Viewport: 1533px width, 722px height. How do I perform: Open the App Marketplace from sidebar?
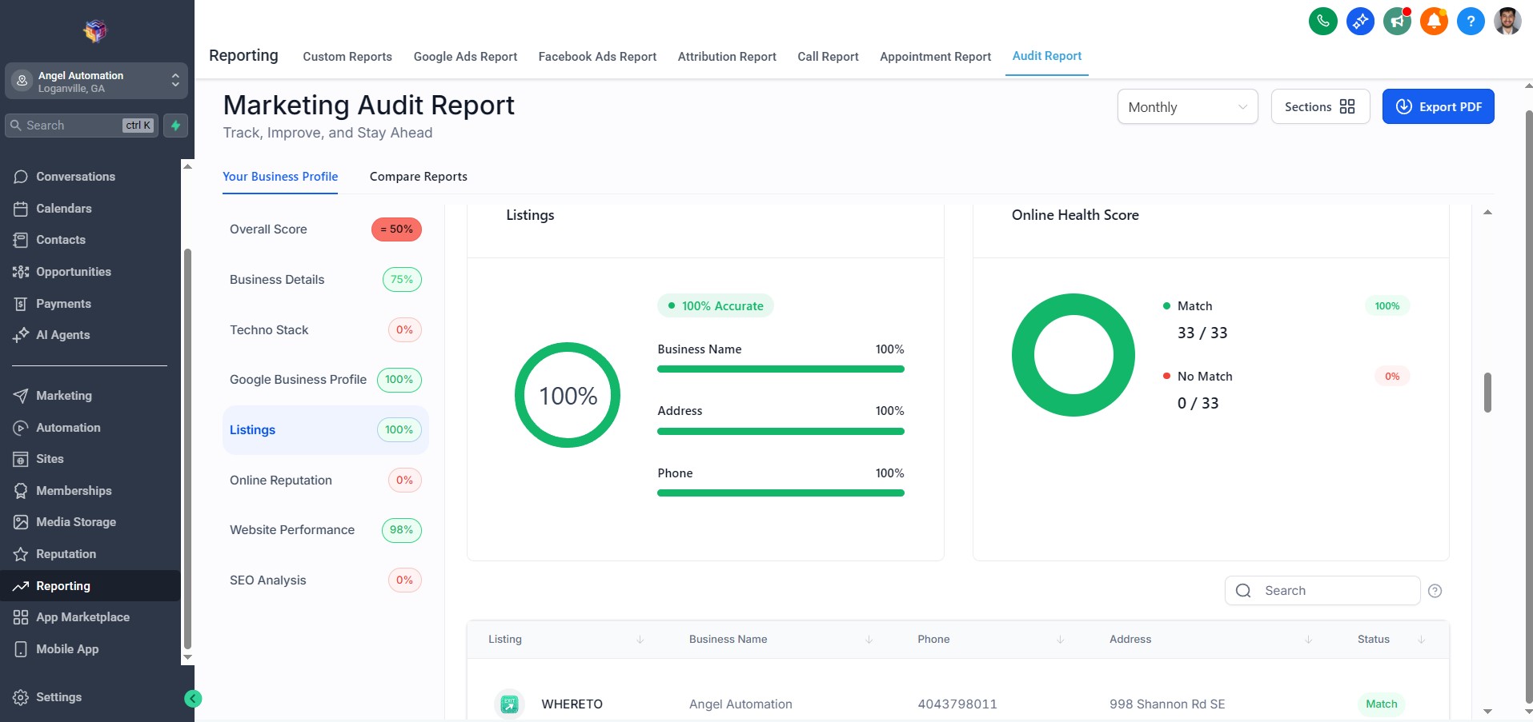[x=82, y=616]
